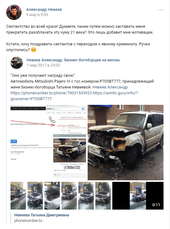This screenshot has height=229, width=170.
Task: Open the second small burnt-car thumbnail
Action: 35,196
